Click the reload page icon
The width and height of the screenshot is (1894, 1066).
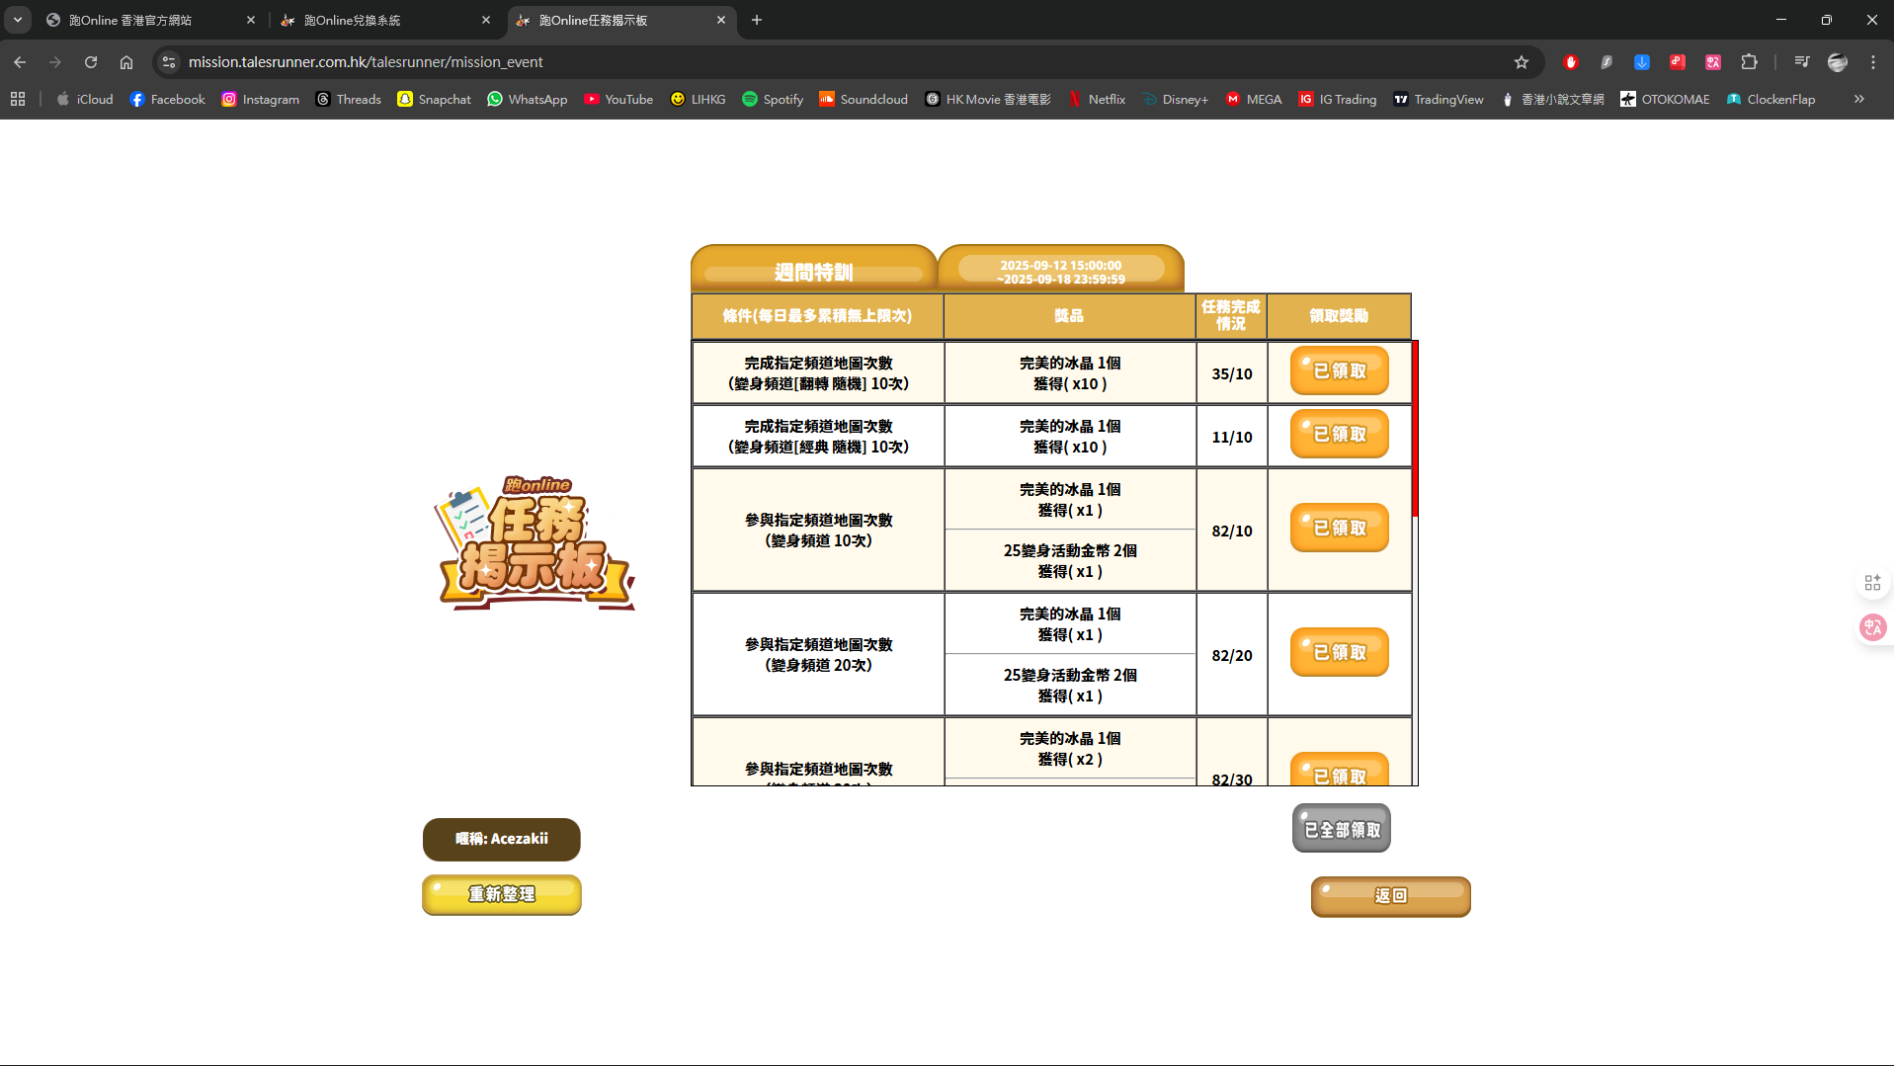[91, 62]
